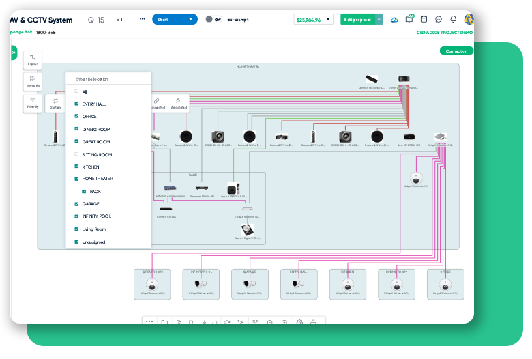Expand the left sidebar with chevron
Viewport: 532px width, 359px height.
pyautogui.click(x=14, y=52)
